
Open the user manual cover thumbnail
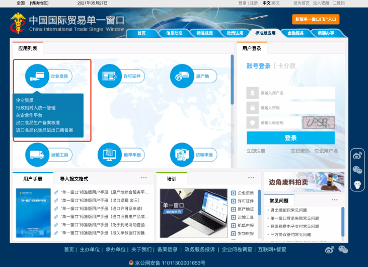point(33,213)
